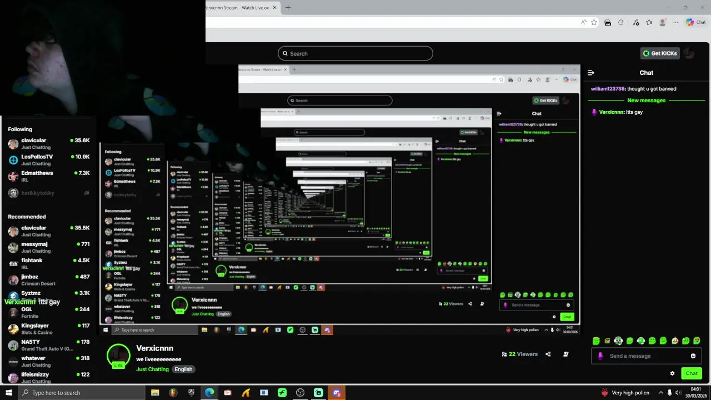The image size is (711, 400).
Task: Open recommended channel OGL
Action: (49, 312)
